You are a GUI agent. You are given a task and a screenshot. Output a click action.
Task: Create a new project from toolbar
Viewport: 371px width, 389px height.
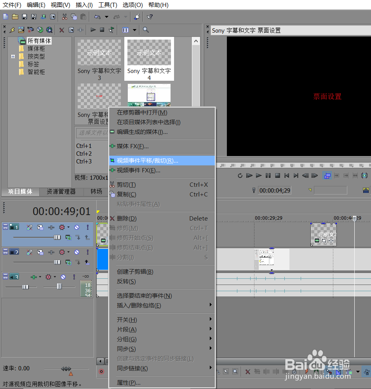(5, 17)
